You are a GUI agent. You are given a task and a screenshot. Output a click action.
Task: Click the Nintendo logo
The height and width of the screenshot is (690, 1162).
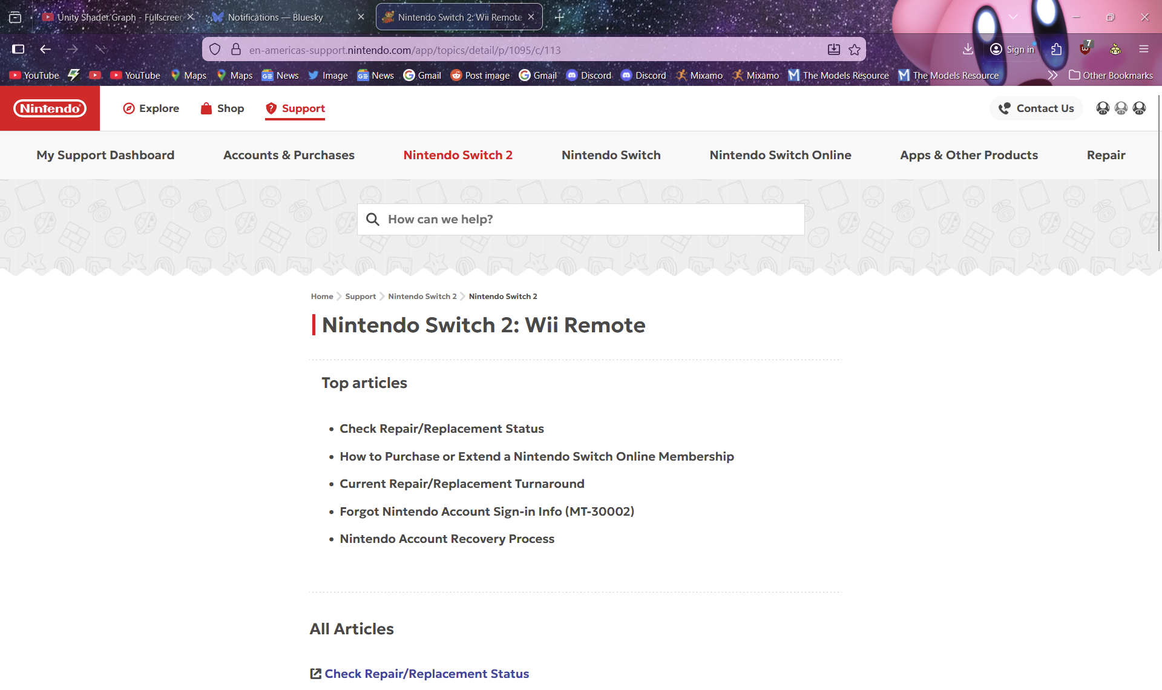click(50, 108)
